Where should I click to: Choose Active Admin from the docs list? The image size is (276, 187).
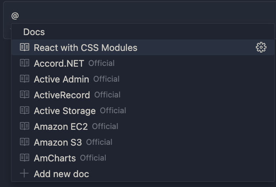point(143,79)
